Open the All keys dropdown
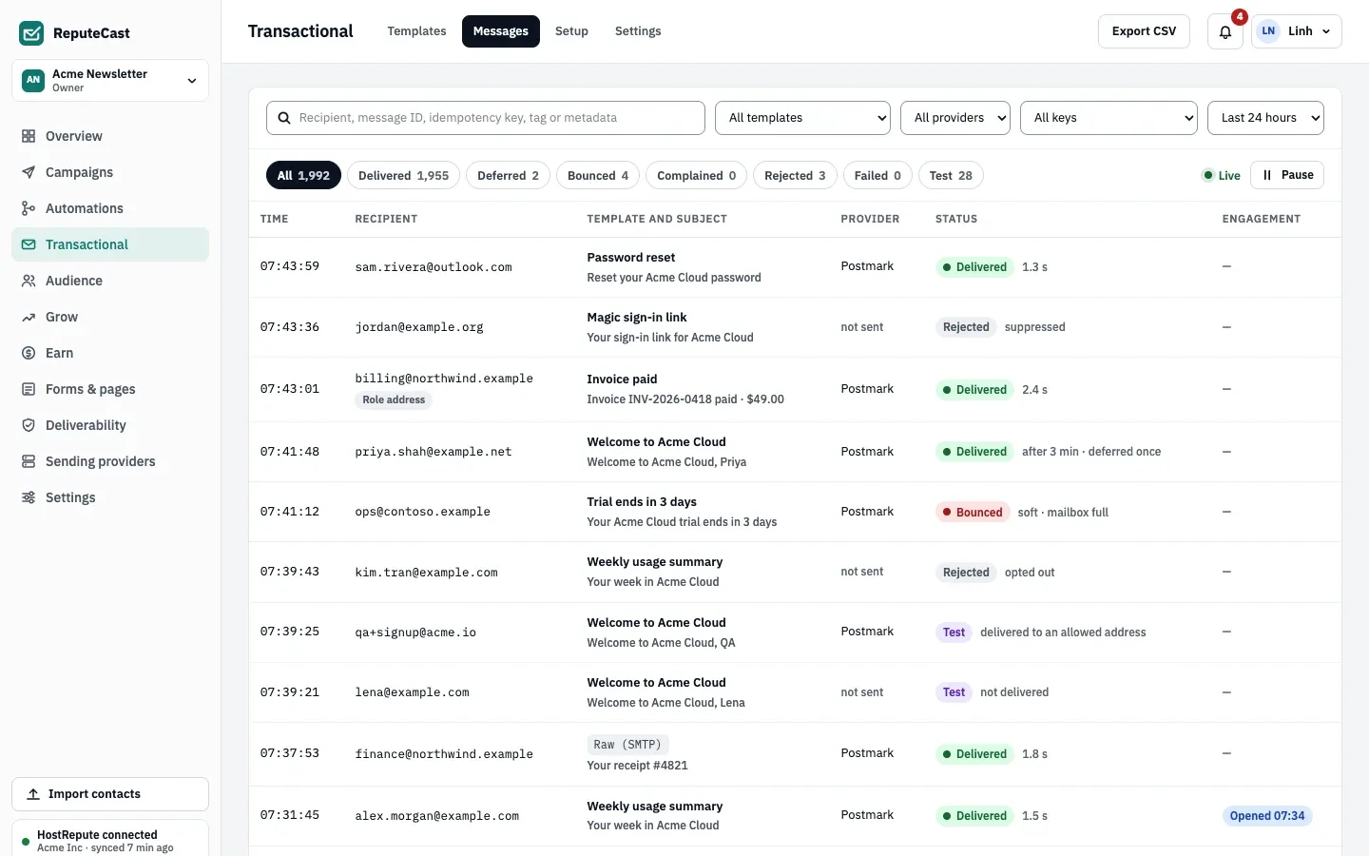Screen dimensions: 1369x856 [1109, 118]
